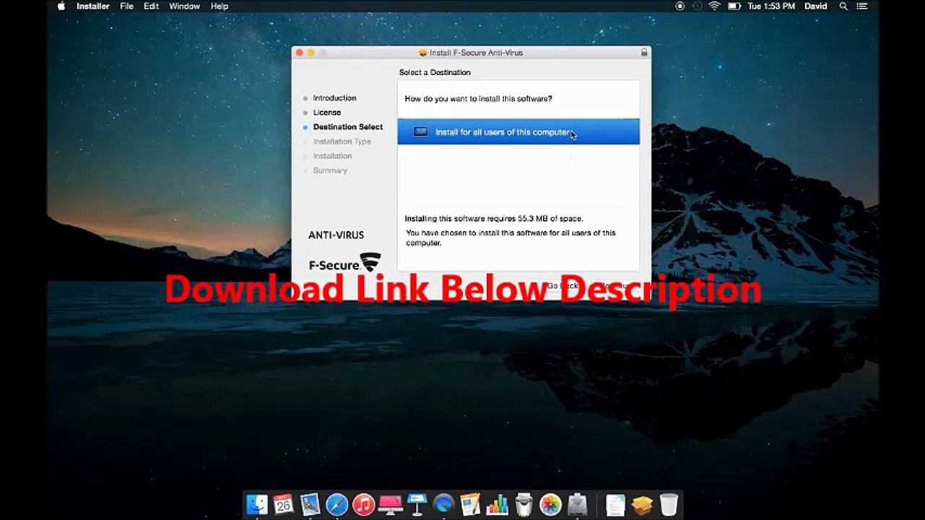Screen dimensions: 925x520
Task: Open the File menu
Action: point(127,6)
